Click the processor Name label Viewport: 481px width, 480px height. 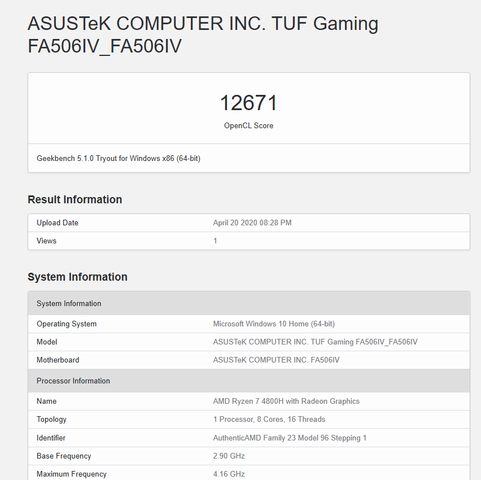pos(47,402)
